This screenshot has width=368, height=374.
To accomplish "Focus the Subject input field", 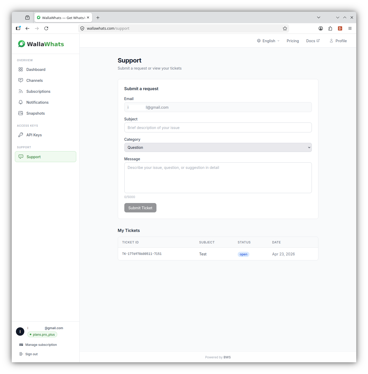I will pyautogui.click(x=218, y=127).
